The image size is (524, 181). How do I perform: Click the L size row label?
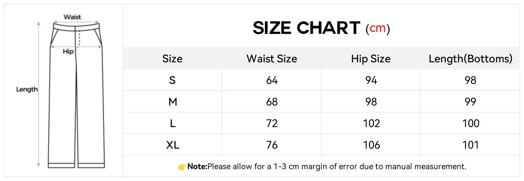(x=173, y=123)
